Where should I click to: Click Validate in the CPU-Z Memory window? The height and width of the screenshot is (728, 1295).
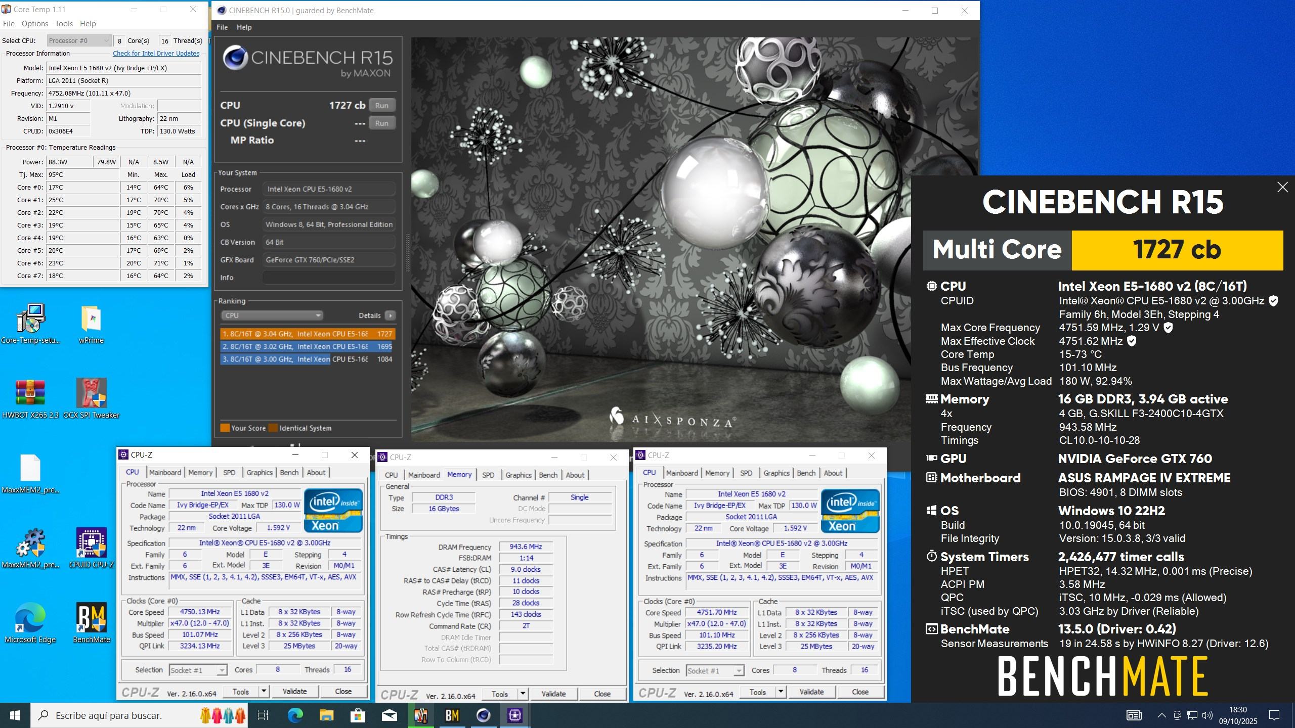[x=553, y=694]
